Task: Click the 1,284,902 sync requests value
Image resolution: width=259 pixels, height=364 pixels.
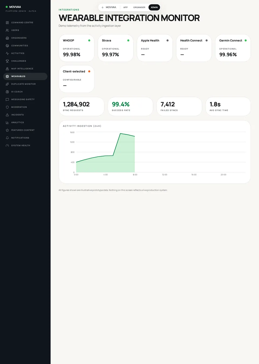Action: click(76, 104)
